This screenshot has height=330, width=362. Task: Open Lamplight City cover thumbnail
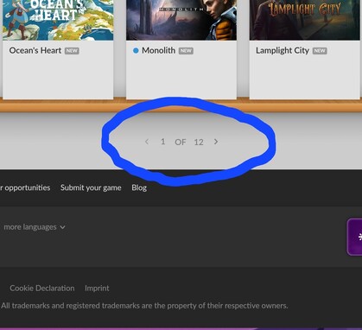point(305,20)
